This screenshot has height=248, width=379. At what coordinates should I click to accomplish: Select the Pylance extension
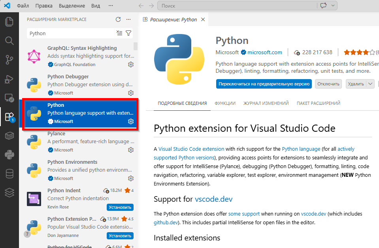coord(79,142)
